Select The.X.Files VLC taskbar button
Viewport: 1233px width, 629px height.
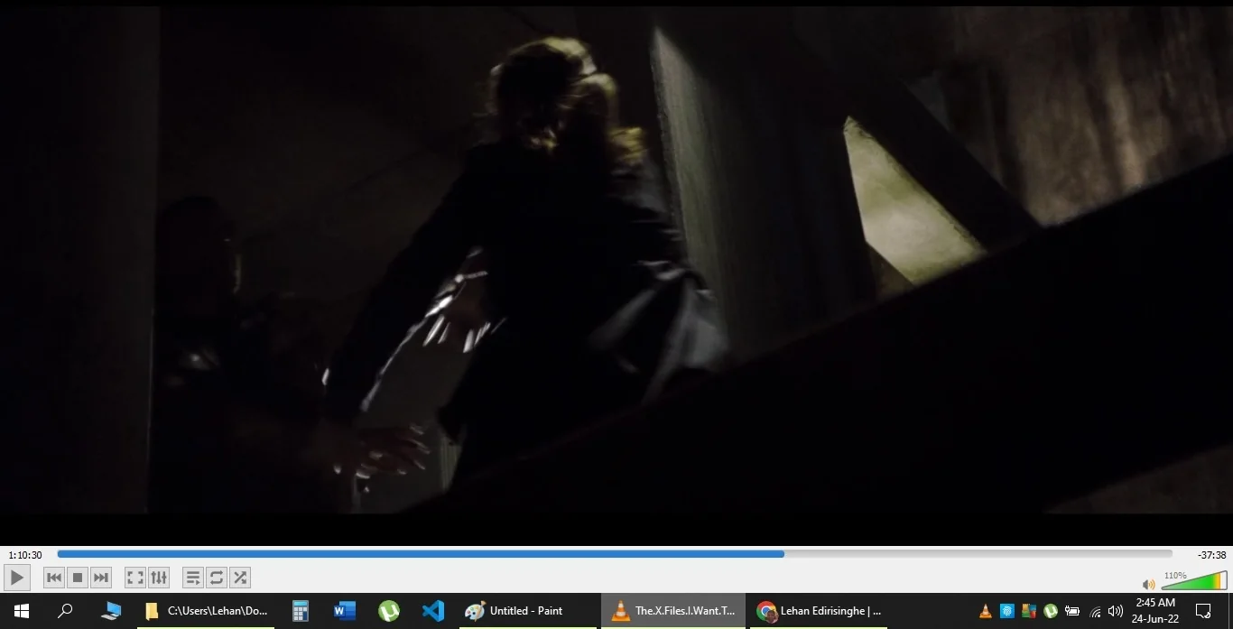[x=673, y=611]
